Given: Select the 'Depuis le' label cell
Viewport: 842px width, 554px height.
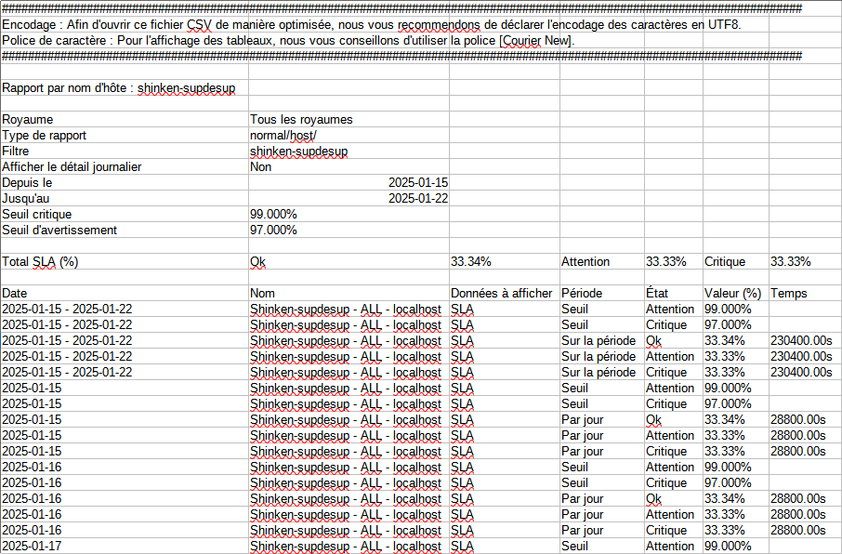Looking at the screenshot, I should (27, 183).
